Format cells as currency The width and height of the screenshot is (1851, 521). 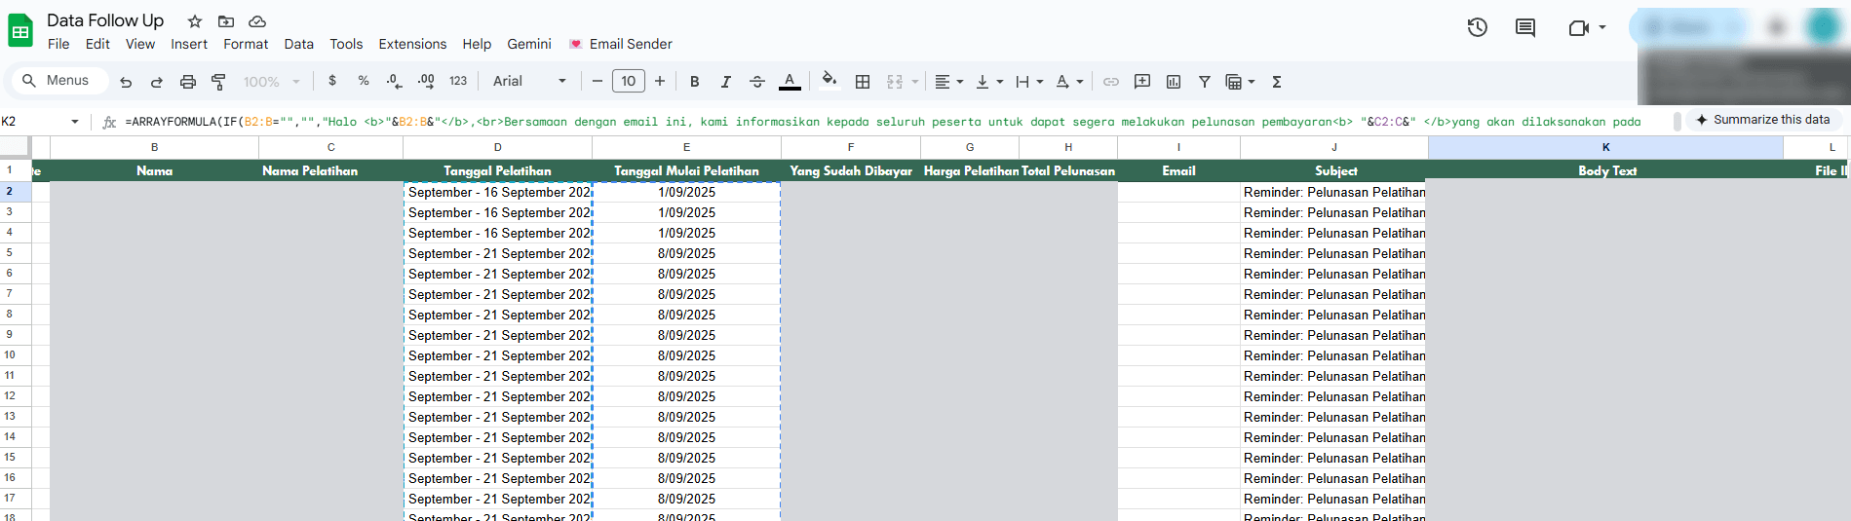click(x=332, y=81)
